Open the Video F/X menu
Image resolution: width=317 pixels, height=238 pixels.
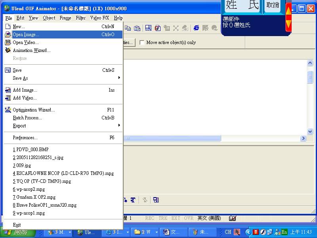tap(99, 18)
